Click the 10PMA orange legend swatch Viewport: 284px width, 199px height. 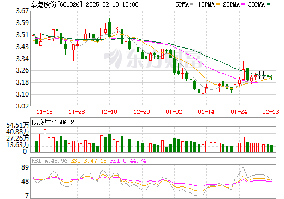click(217, 4)
